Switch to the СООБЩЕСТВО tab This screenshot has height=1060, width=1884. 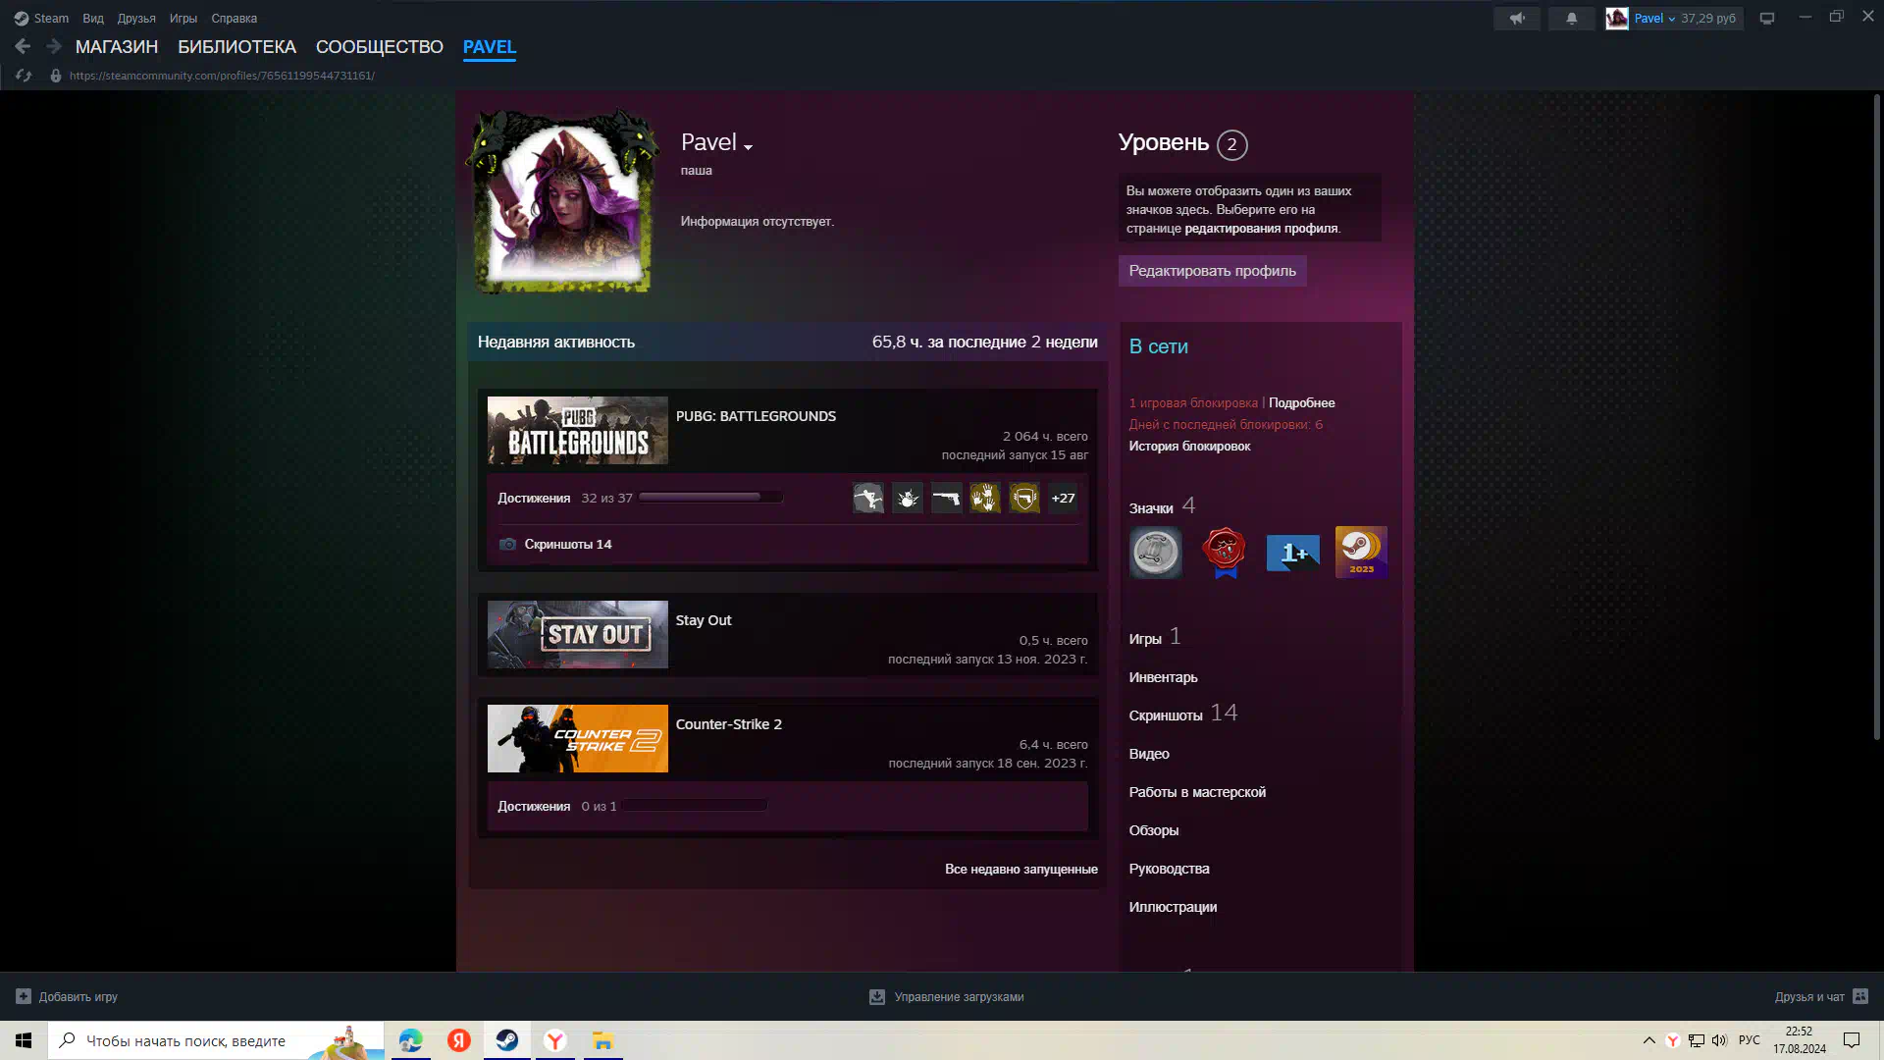(x=380, y=46)
